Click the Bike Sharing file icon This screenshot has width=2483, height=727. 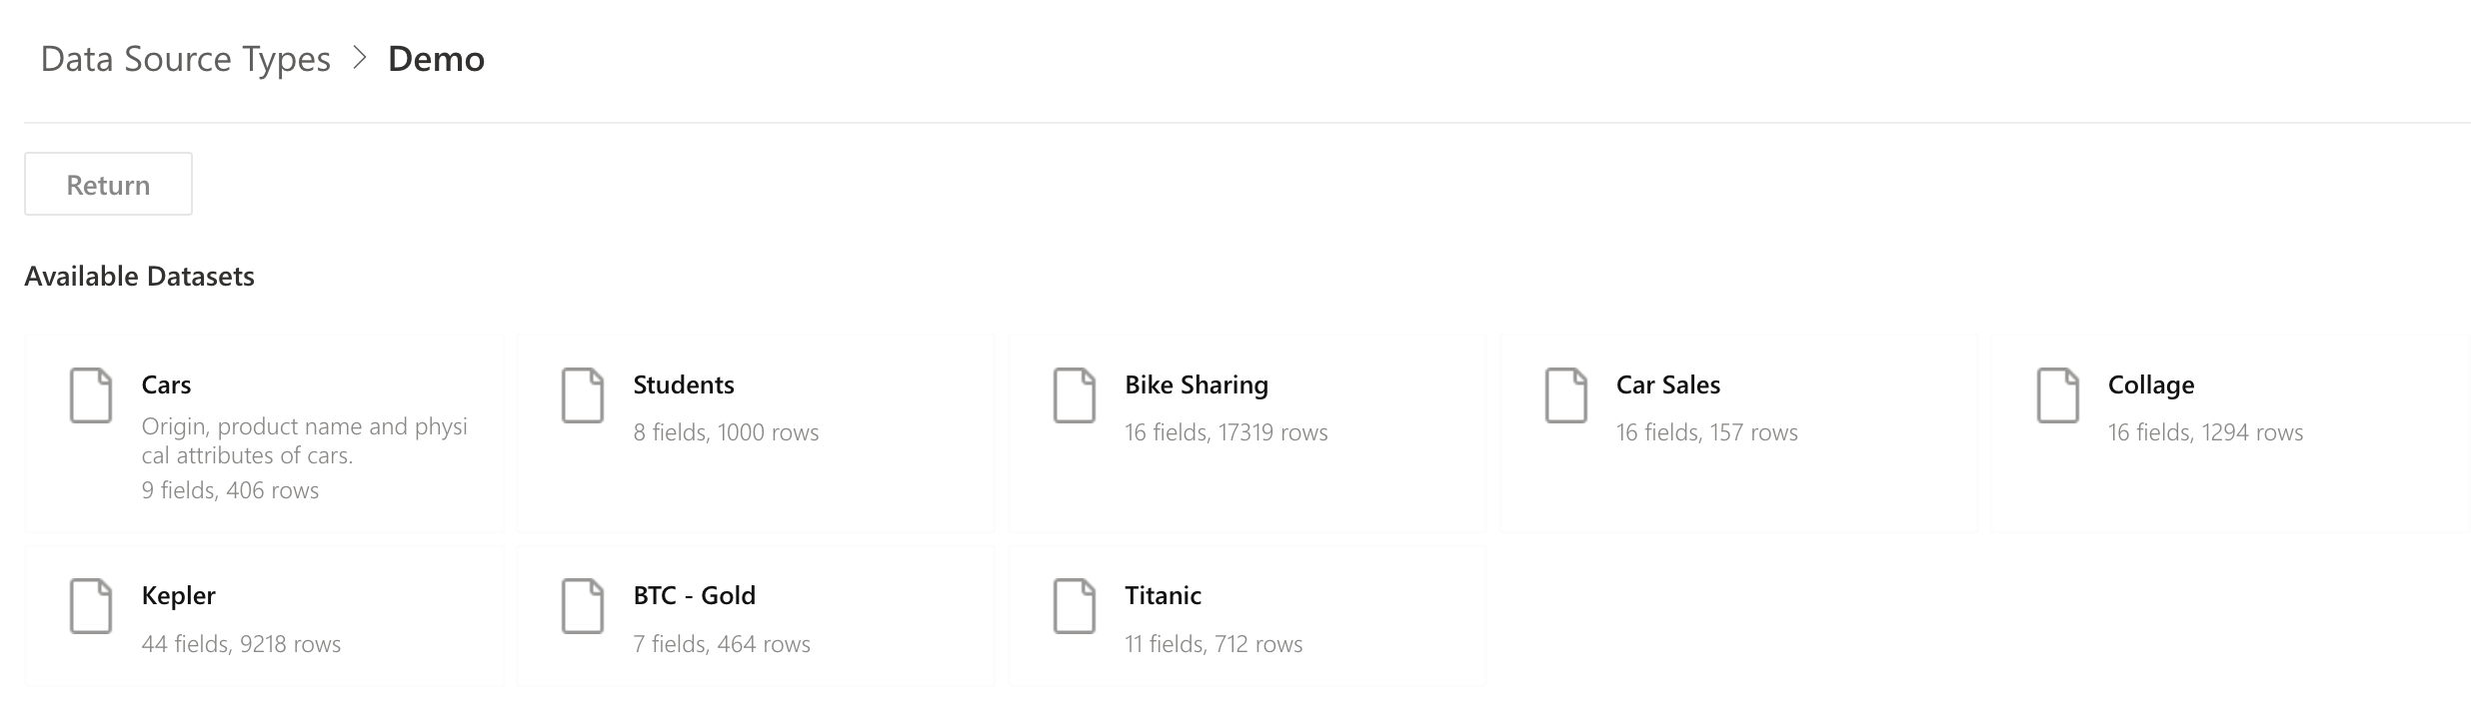pos(1075,395)
